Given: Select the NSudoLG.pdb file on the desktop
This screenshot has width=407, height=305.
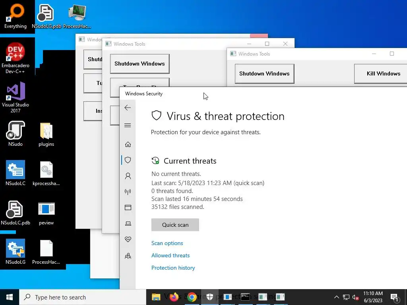Looking at the screenshot, I should [46, 16].
